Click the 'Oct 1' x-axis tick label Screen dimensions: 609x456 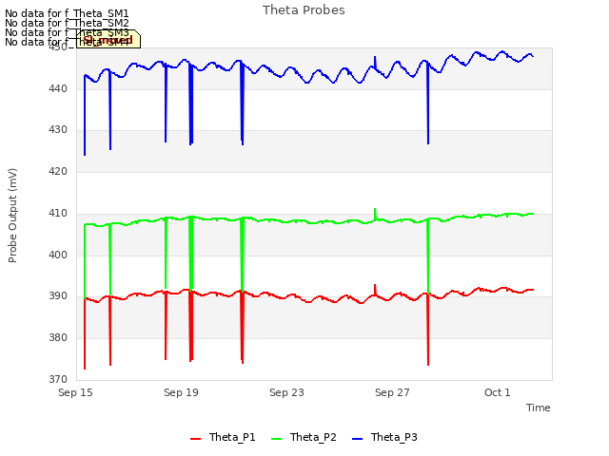498,392
